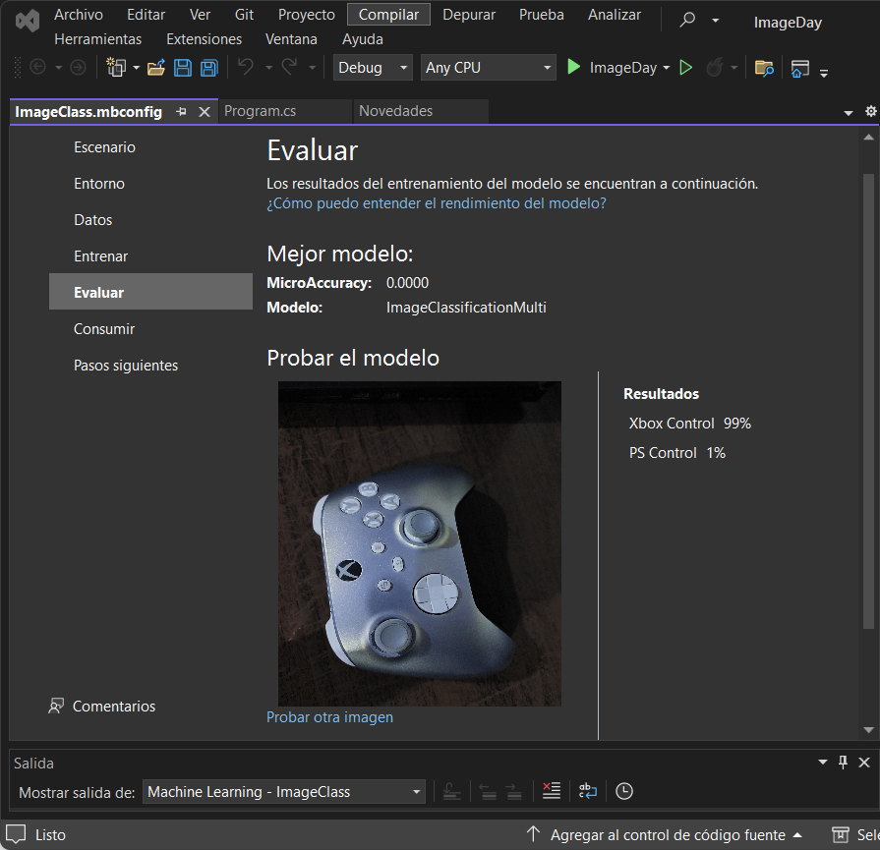Expand the ImageDay start target dropdown arrow

tap(667, 68)
